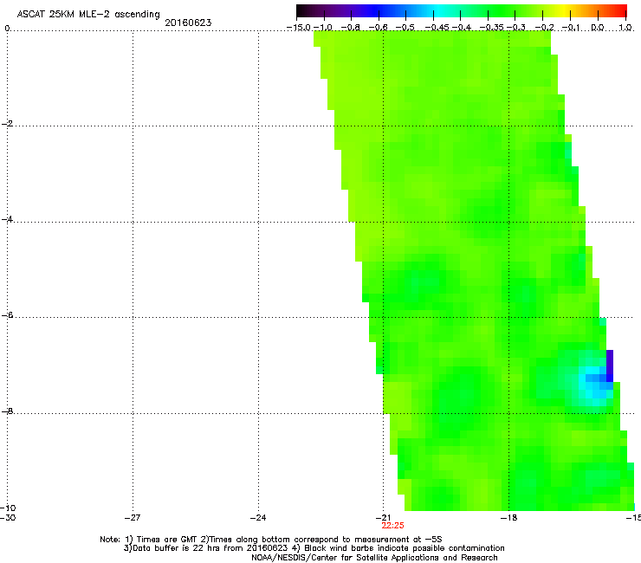Screen dimensions: 641x563
Task: Click the latitude axis label '0'
Action: click(7, 29)
